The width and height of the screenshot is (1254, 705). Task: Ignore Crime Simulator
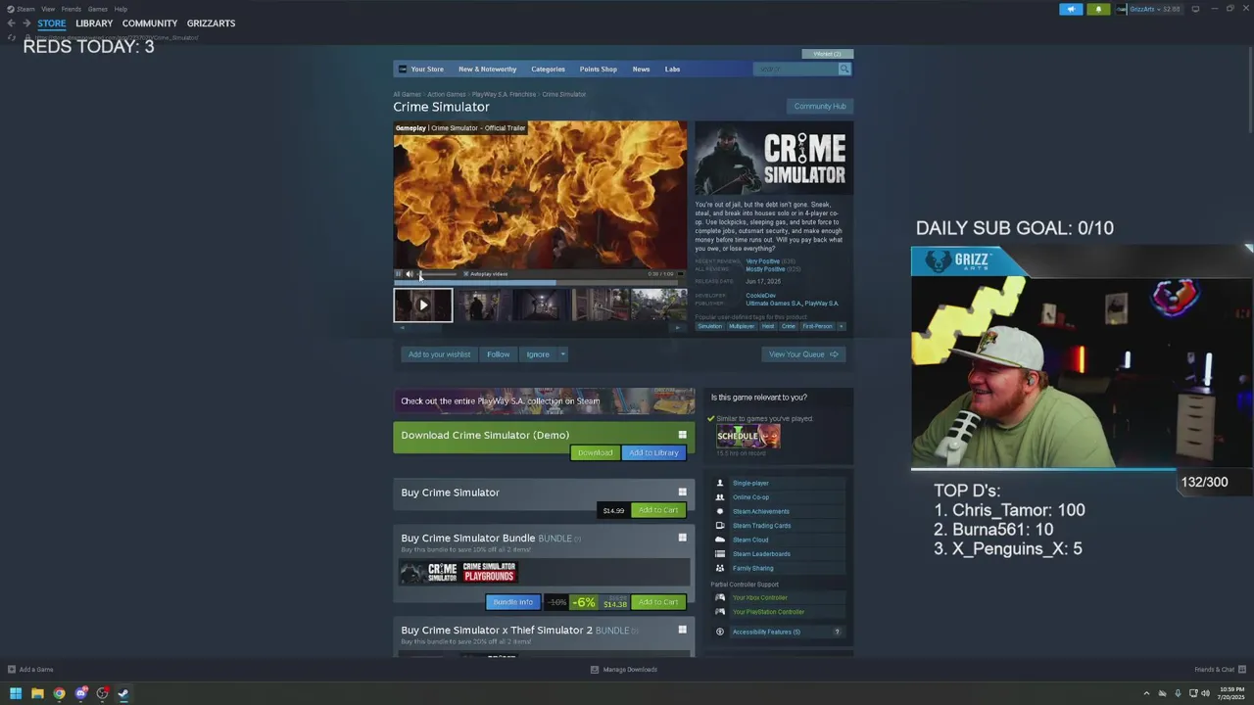tap(538, 354)
